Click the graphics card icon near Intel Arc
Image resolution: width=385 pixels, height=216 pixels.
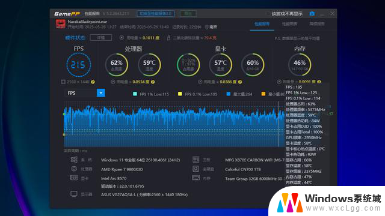(x=74, y=178)
